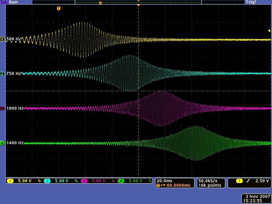Click the Run acquisition status label
The width and height of the screenshot is (272, 204).
click(14, 2)
